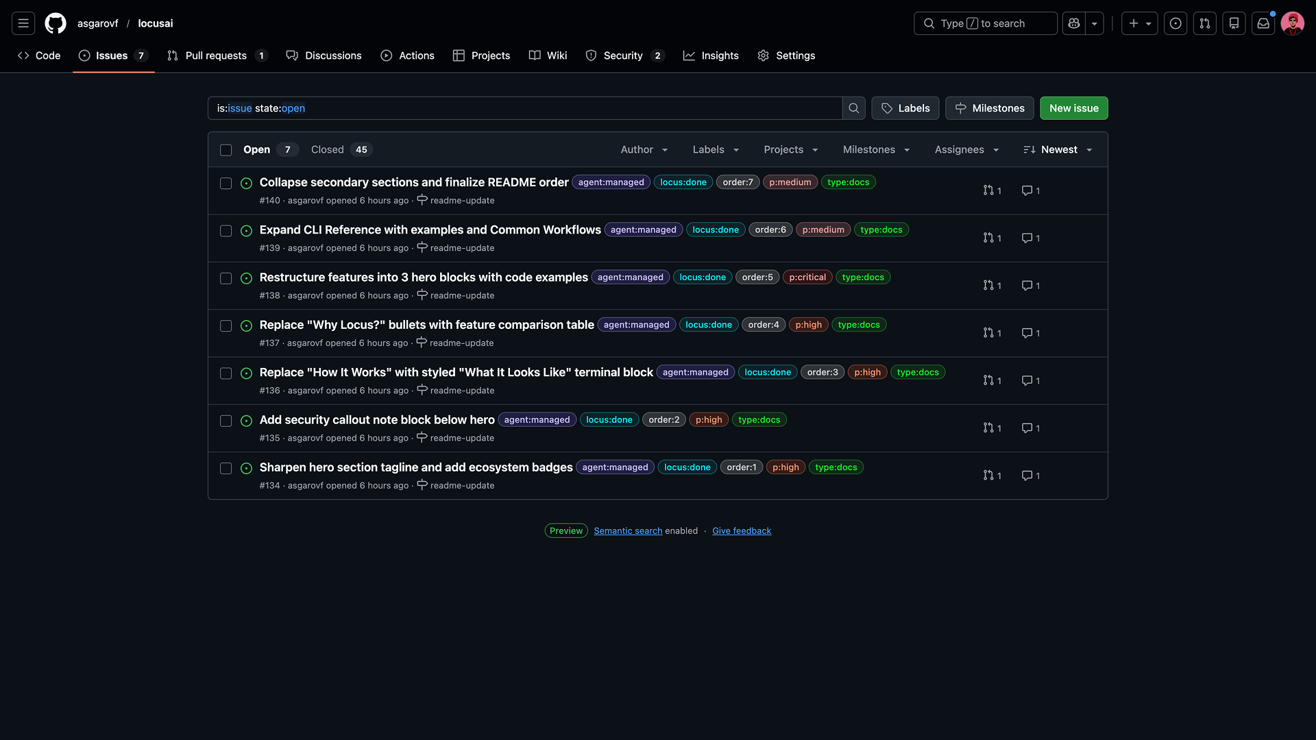The width and height of the screenshot is (1316, 740).
Task: Click linked pull request icon on issue #140
Action: [x=988, y=190]
